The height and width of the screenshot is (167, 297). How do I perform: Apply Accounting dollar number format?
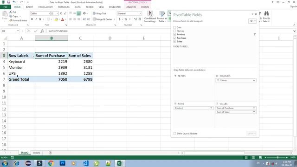[x=120, y=19]
